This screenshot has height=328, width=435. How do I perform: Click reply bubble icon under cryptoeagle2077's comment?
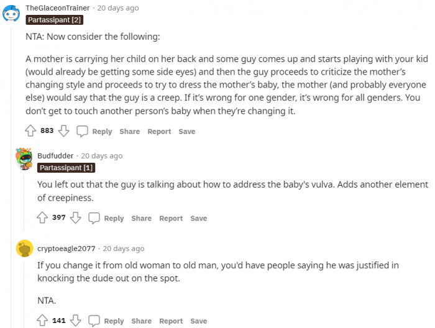click(94, 321)
